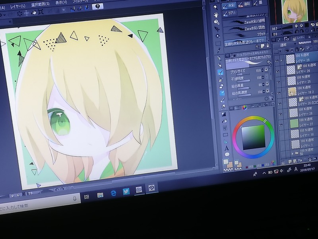Viewport: 318px width, 239px height.
Task: Open the help question-mark balloon
Action: click(x=98, y=6)
